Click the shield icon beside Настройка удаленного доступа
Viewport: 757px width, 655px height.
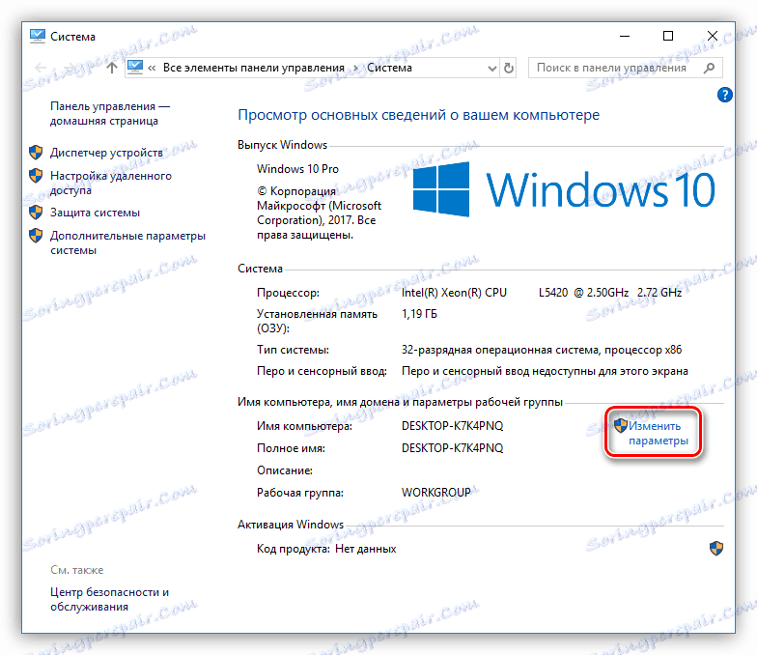click(36, 176)
